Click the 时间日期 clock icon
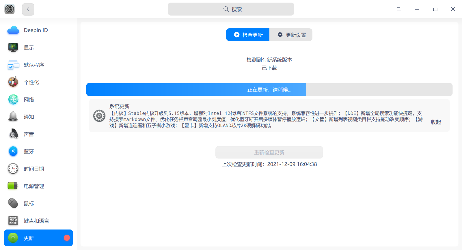 [x=13, y=169]
